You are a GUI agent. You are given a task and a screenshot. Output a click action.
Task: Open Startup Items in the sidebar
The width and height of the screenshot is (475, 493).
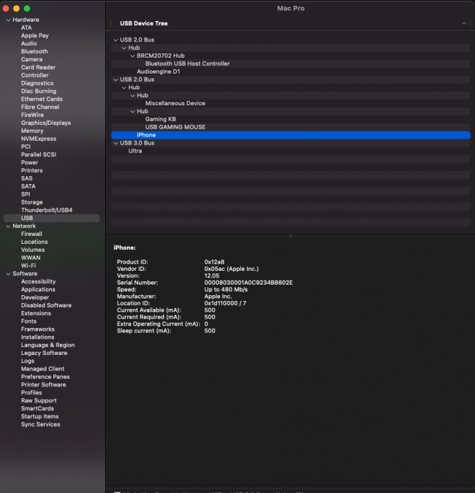[40, 417]
